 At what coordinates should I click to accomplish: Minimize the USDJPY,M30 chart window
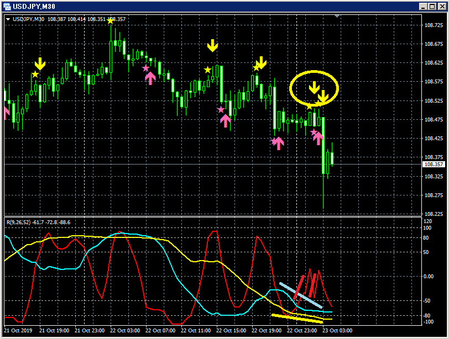pos(423,6)
